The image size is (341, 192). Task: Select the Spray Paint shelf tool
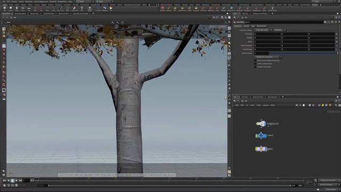[x=75, y=9]
